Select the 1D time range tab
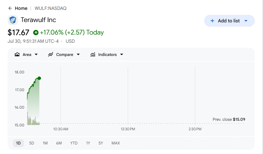This screenshot has height=154, width=263. (x=18, y=143)
